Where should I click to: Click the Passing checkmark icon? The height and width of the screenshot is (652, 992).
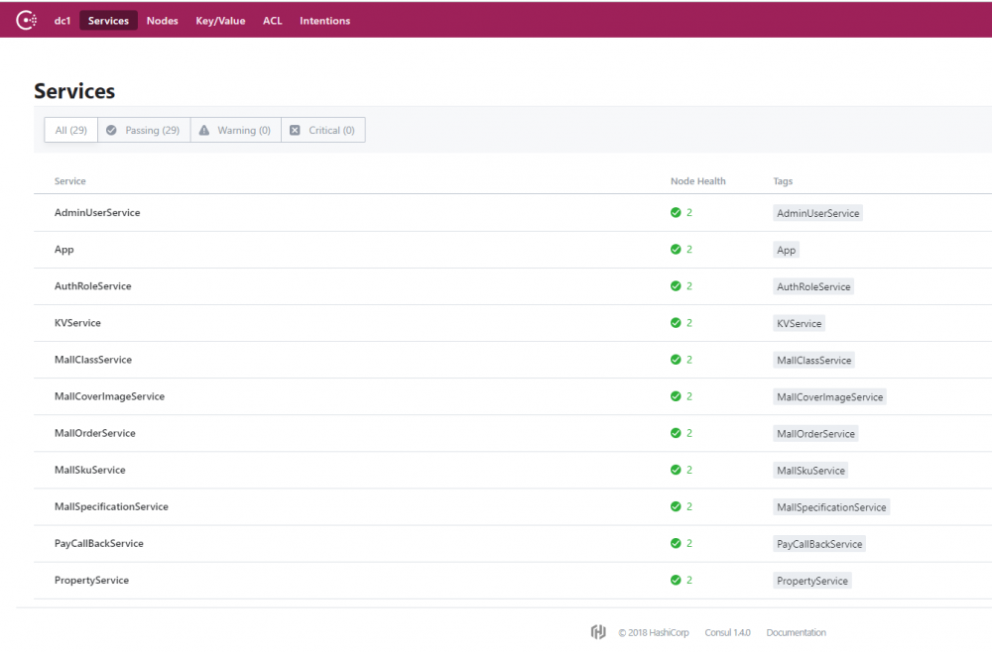111,130
